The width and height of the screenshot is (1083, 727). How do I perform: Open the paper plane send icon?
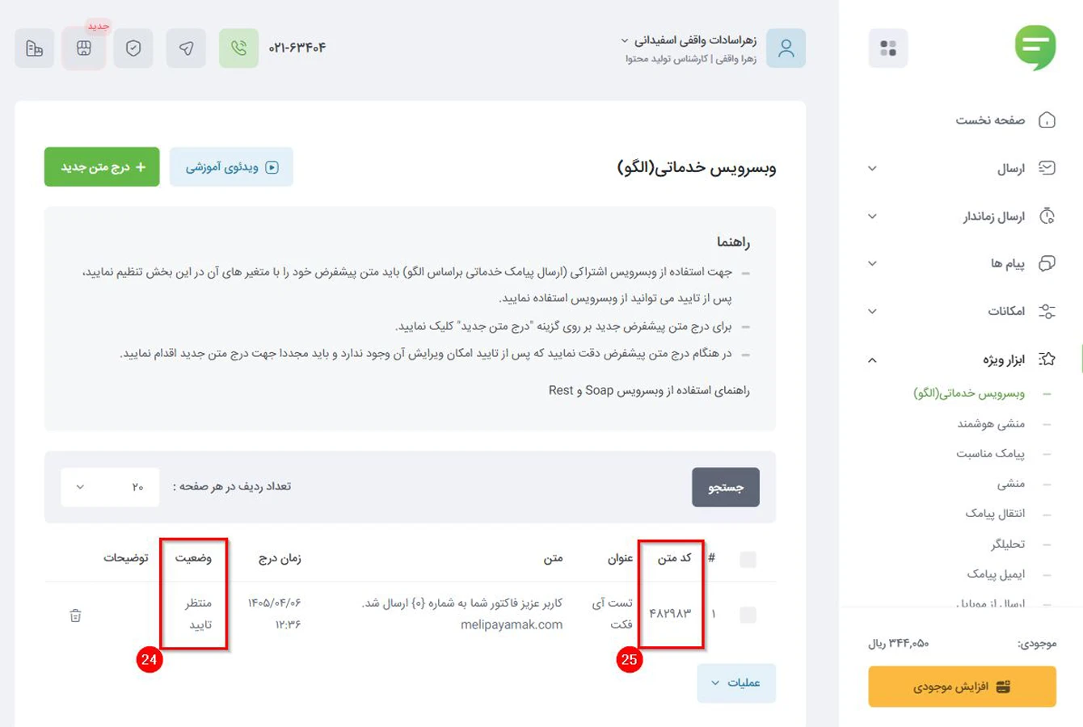[x=186, y=48]
